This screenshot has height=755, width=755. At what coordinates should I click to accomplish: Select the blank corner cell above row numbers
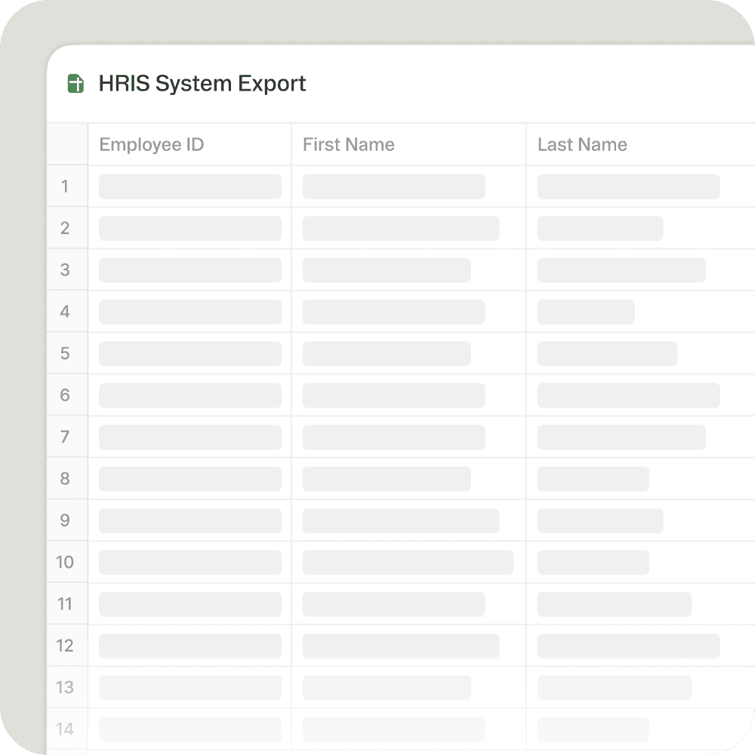tap(66, 144)
